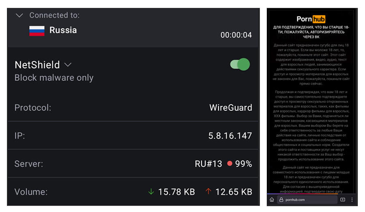
Task: Open the three-dot browser menu
Action: [352, 200]
